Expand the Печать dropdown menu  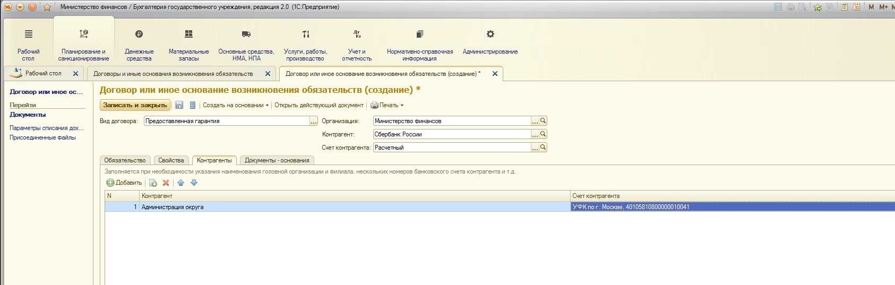coord(387,105)
